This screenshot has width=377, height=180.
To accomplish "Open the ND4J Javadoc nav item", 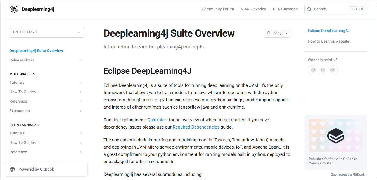I will click(x=253, y=9).
